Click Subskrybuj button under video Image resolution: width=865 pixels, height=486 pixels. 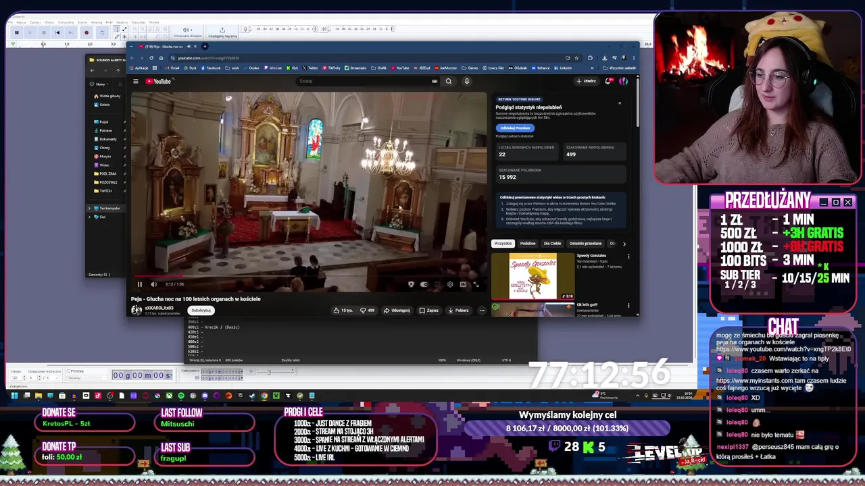(201, 310)
